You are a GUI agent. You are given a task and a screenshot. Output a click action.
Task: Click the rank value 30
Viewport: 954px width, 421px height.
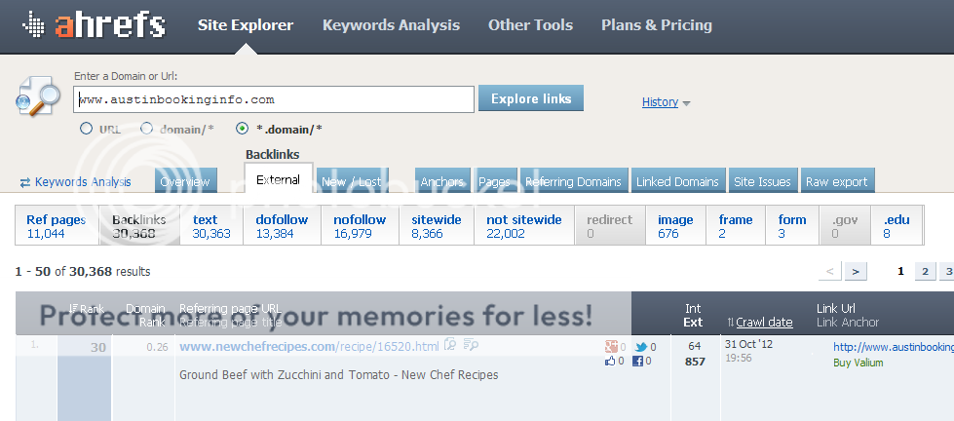[98, 348]
